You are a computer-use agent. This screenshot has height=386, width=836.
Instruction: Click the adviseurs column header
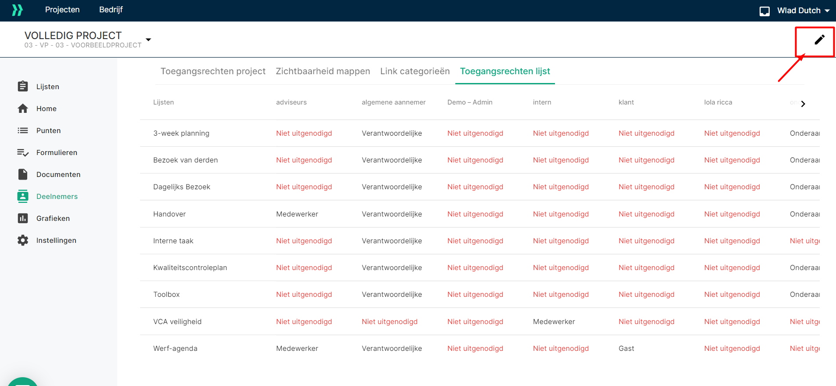292,102
